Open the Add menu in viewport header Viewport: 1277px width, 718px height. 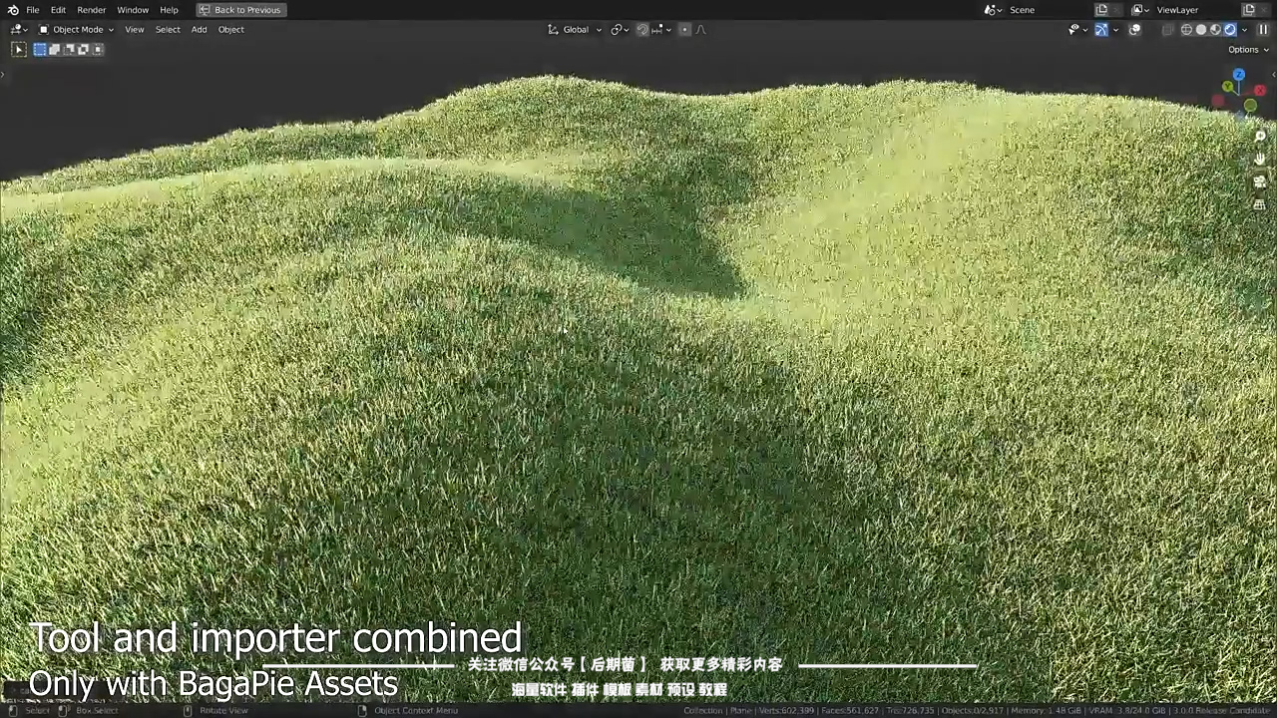[199, 30]
